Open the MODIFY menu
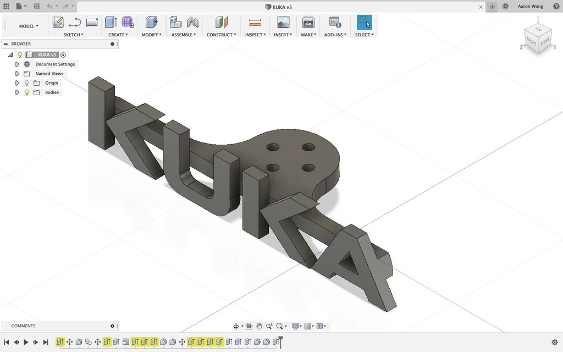 tap(151, 35)
